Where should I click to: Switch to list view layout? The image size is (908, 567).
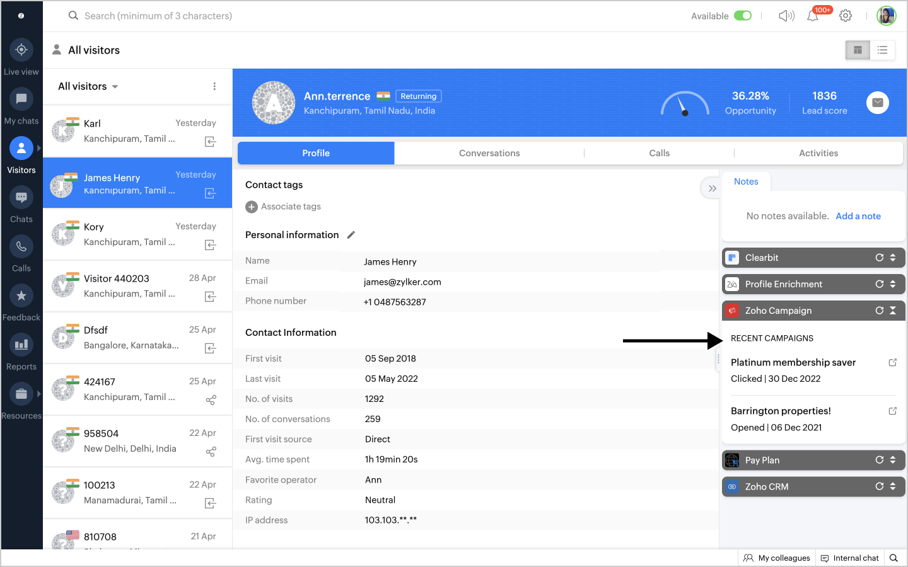pos(882,50)
